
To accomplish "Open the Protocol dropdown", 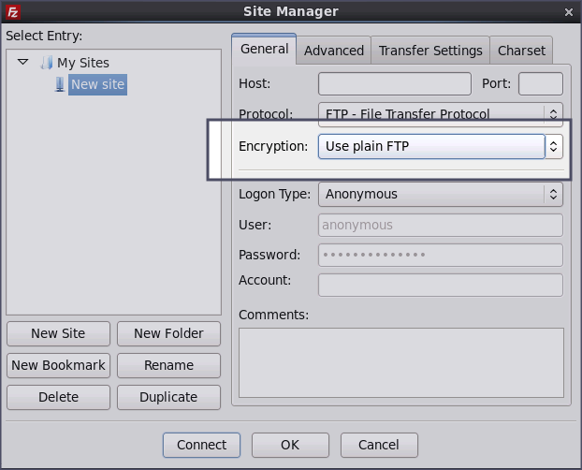I will pos(440,114).
